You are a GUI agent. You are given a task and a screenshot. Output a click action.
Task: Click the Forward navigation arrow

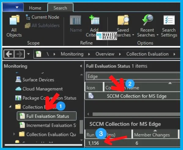click(x=20, y=54)
